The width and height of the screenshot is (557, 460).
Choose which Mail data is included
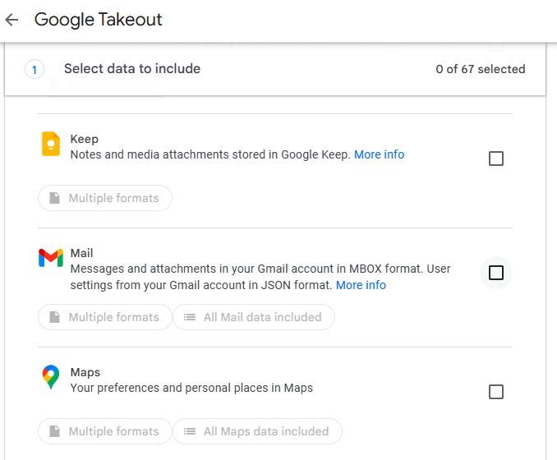tap(253, 317)
